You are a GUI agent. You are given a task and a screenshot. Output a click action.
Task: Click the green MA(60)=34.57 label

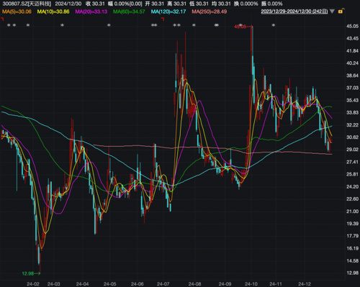(x=129, y=12)
